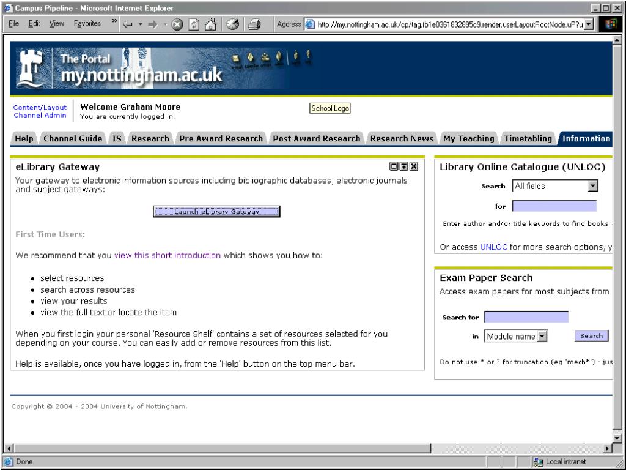The width and height of the screenshot is (626, 470).
Task: Click the IE Forward arrow button
Action: click(153, 24)
